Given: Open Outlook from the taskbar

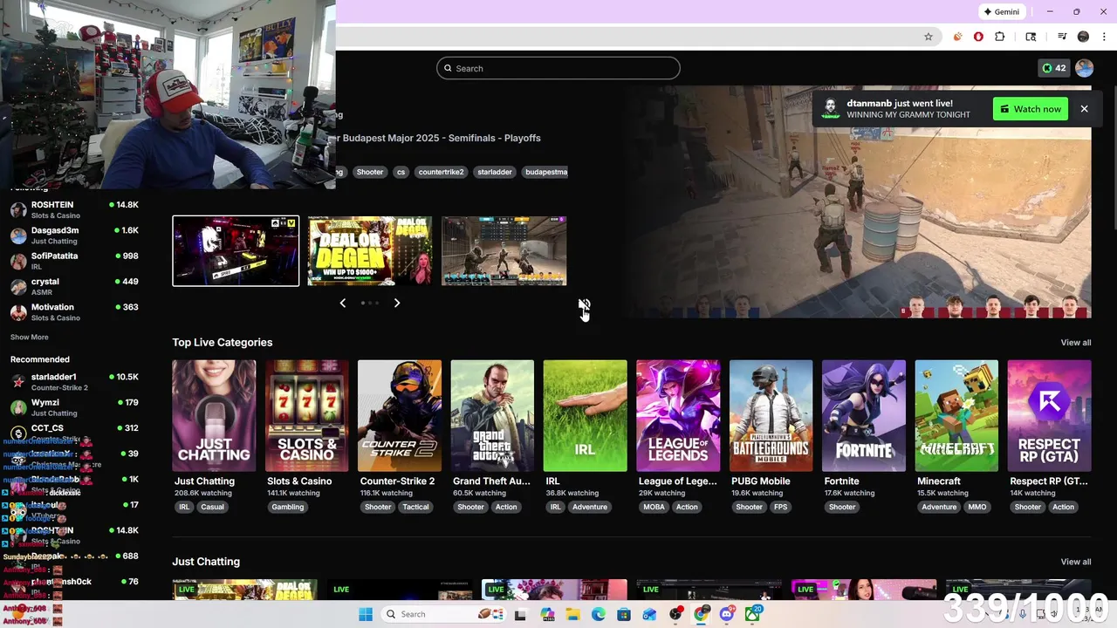Looking at the screenshot, I should (x=649, y=614).
